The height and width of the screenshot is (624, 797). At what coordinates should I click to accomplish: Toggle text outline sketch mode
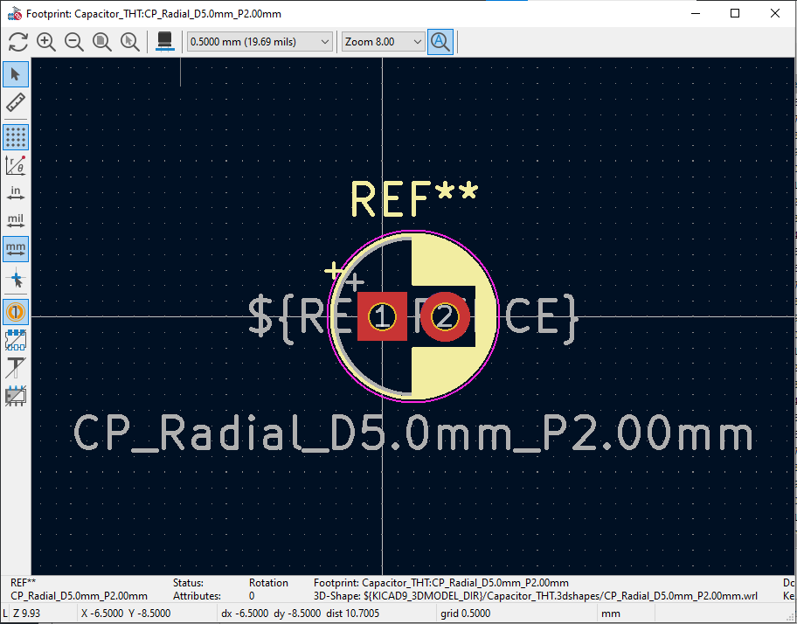[16, 368]
